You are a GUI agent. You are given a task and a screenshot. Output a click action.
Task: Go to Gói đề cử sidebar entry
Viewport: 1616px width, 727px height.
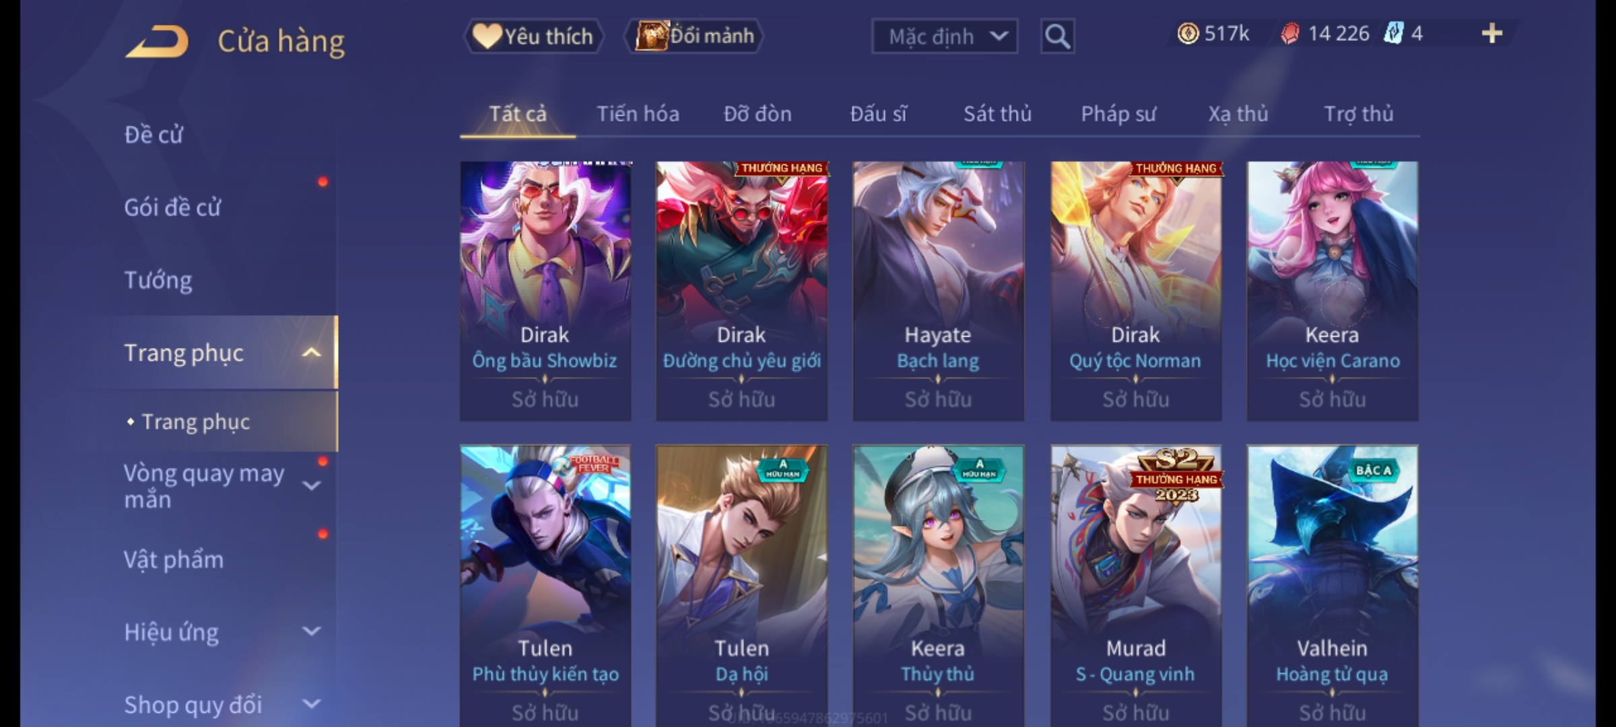(172, 207)
